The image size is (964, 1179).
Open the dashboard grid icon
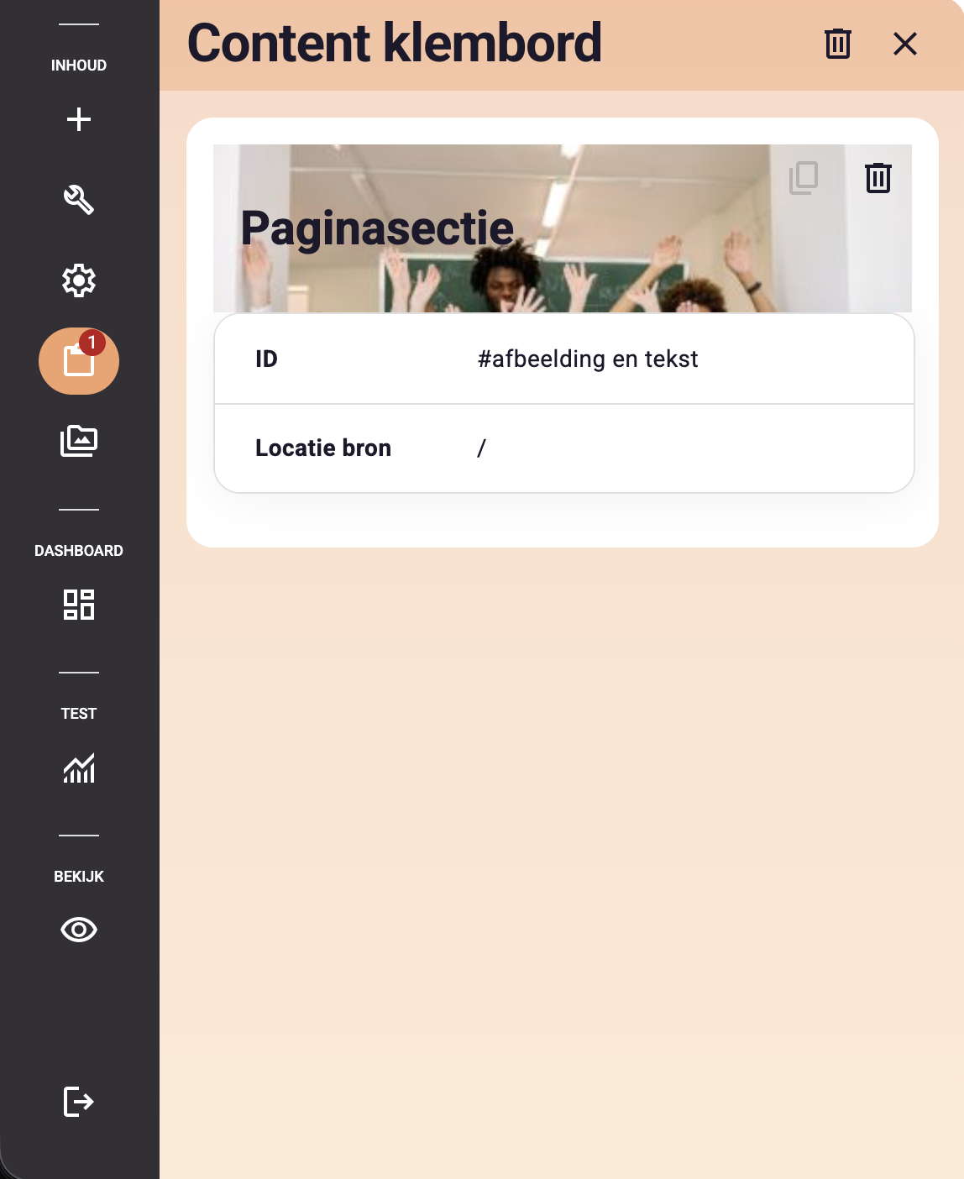(x=79, y=605)
